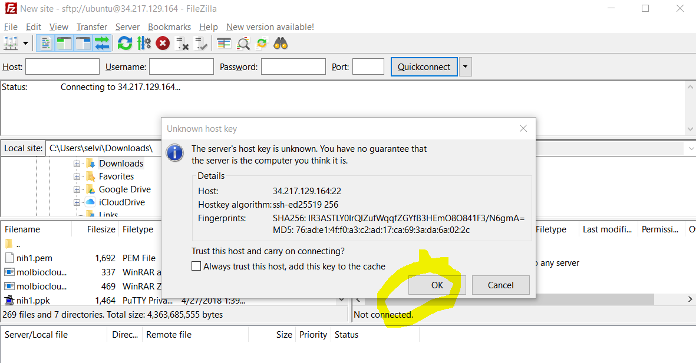Screen dimensions: 696x363
Task: Select Favorites folder in local tree
Action: click(116, 176)
